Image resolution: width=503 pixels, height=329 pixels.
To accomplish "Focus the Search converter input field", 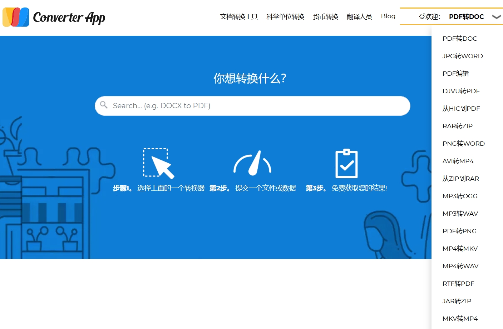I will click(252, 106).
